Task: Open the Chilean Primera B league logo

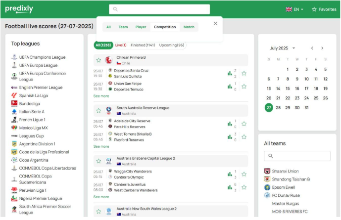Action: click(x=109, y=60)
